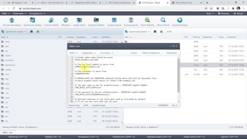Click the Upload files toolbar icon
This screenshot has width=247, height=139.
pyautogui.click(x=96, y=22)
